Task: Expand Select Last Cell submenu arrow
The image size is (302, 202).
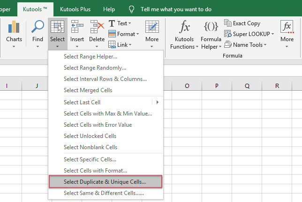Action: pos(158,102)
